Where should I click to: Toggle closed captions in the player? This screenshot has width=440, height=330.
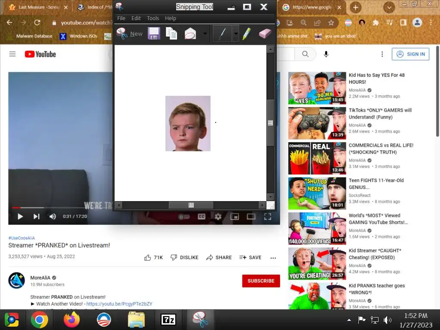point(202,217)
